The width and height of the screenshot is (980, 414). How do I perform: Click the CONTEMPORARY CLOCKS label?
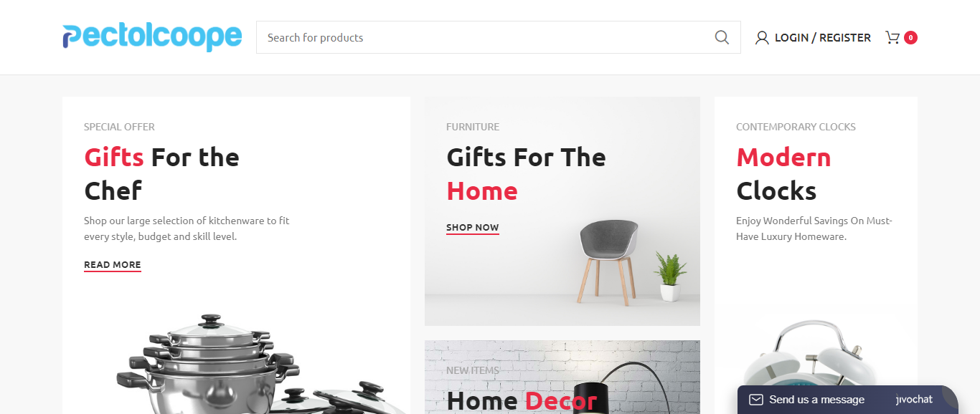[x=796, y=127]
